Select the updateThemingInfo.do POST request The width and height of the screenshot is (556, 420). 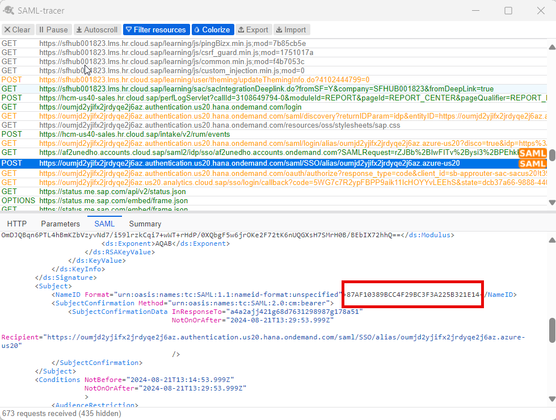coord(273,80)
